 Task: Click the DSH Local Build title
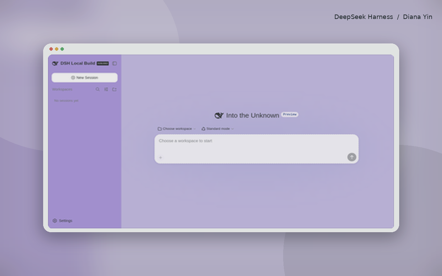78,63
